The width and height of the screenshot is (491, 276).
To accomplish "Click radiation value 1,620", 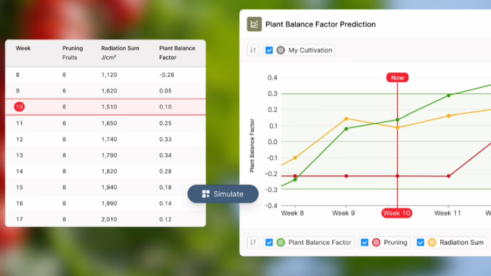I will point(109,91).
